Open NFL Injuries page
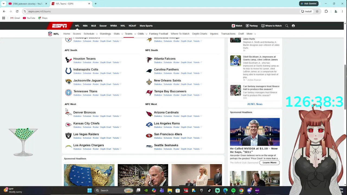Image resolution: width=347 pixels, height=195 pixels. click(214, 34)
